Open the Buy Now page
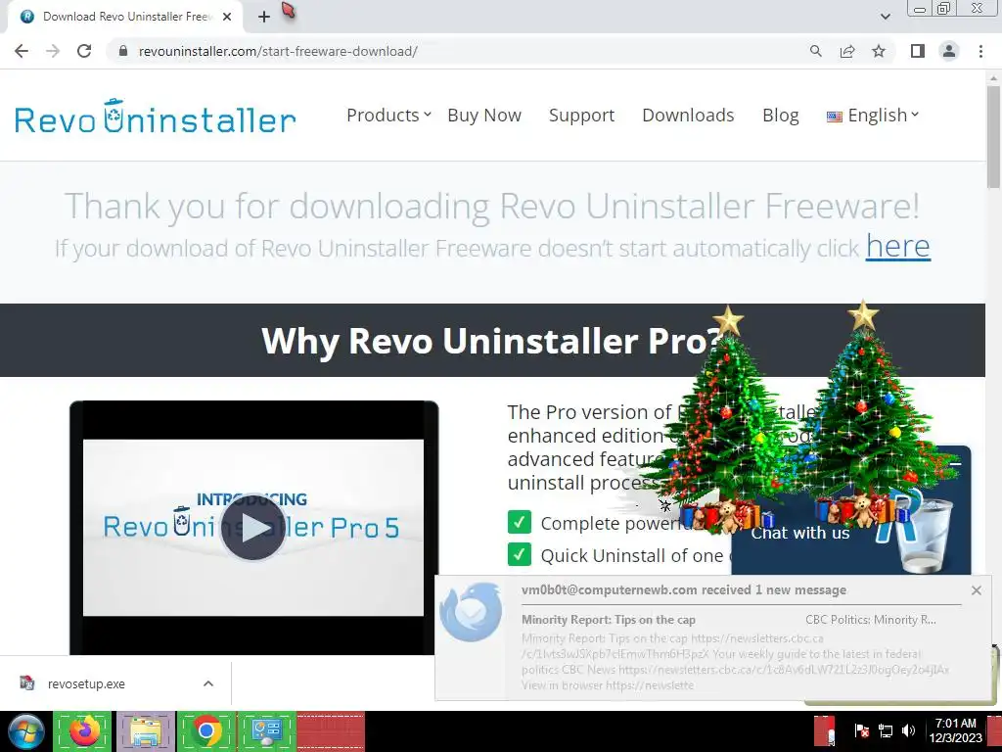This screenshot has width=1002, height=752. tap(484, 116)
